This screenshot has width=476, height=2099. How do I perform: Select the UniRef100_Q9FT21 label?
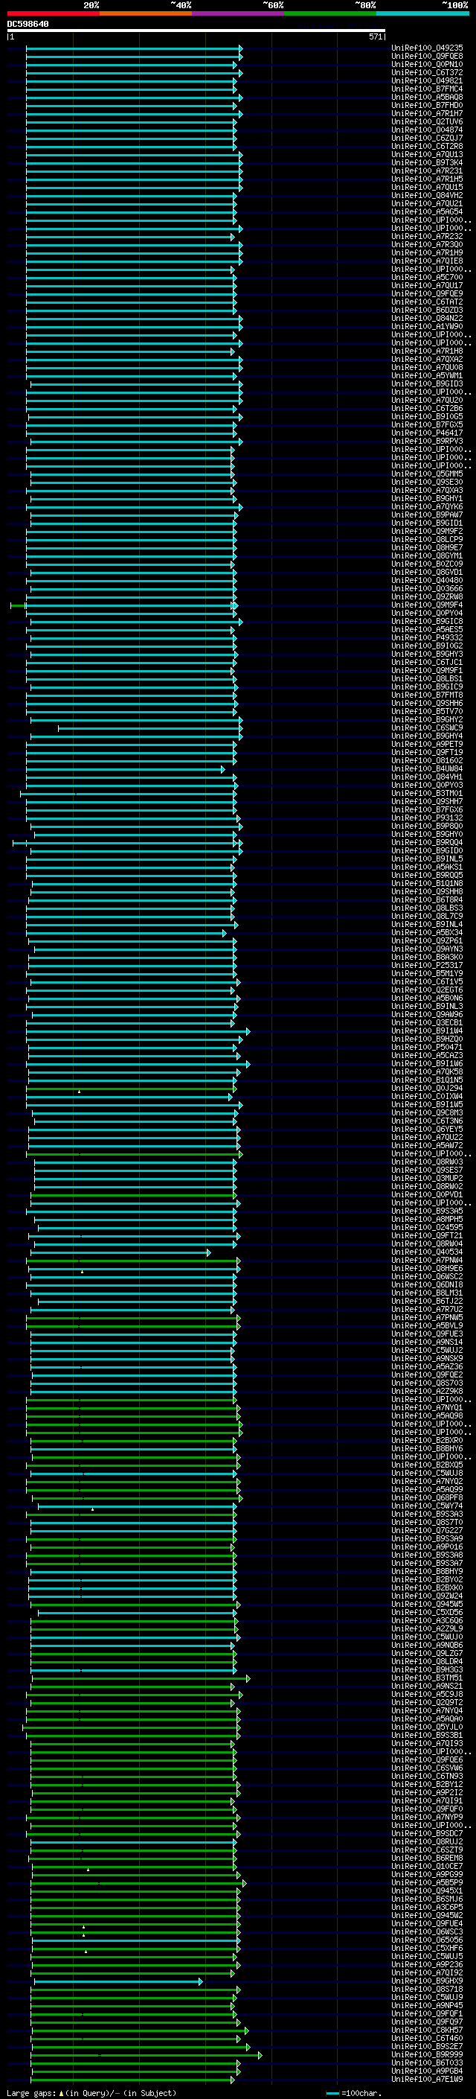(427, 1235)
